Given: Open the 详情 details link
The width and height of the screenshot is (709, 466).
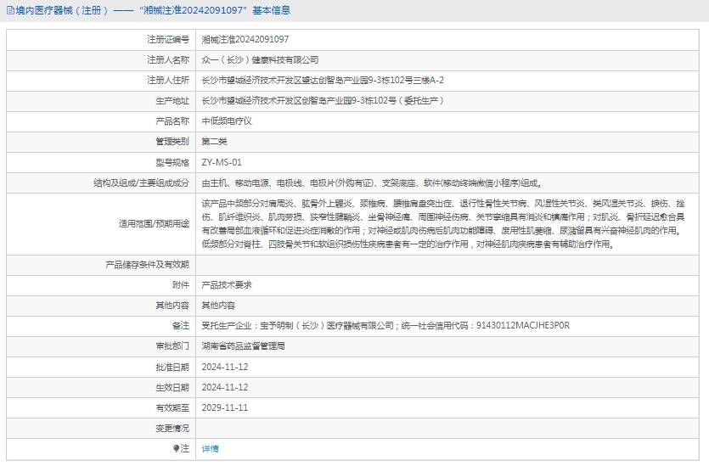Looking at the screenshot, I should pyautogui.click(x=210, y=448).
